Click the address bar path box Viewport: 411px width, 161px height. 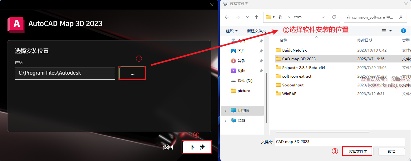[x=302, y=17]
